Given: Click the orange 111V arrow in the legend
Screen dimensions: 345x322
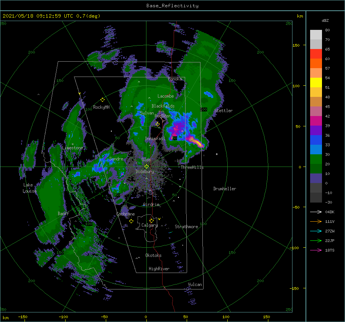Looking at the screenshot, I should click(316, 222).
